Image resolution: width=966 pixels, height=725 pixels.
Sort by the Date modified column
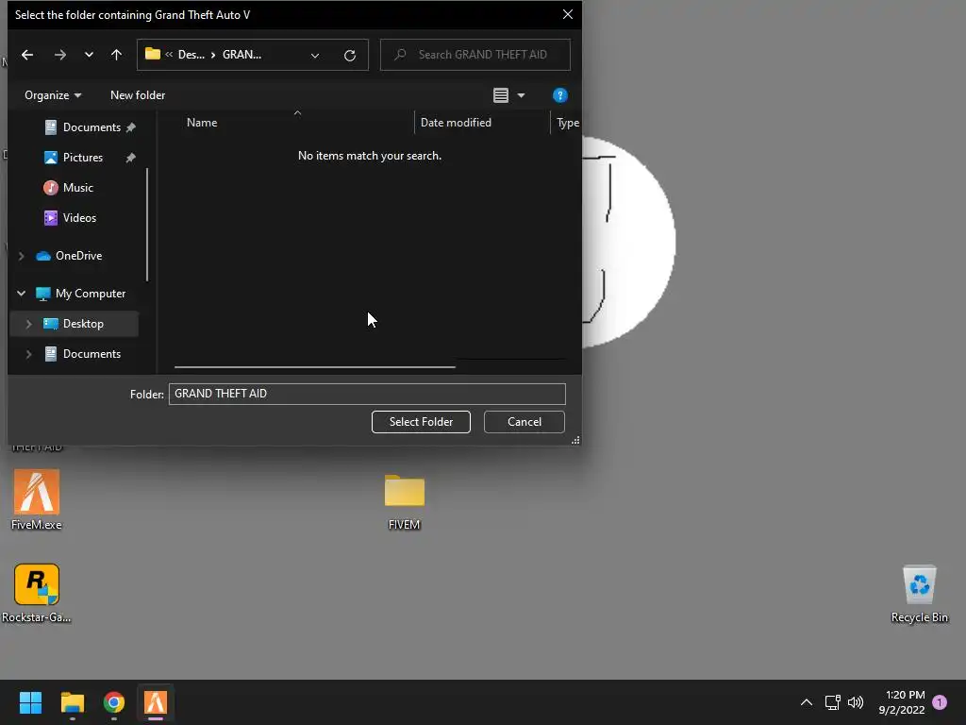pyautogui.click(x=456, y=123)
